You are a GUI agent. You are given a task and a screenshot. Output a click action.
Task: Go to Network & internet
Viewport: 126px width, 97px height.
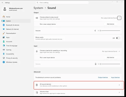16,29
